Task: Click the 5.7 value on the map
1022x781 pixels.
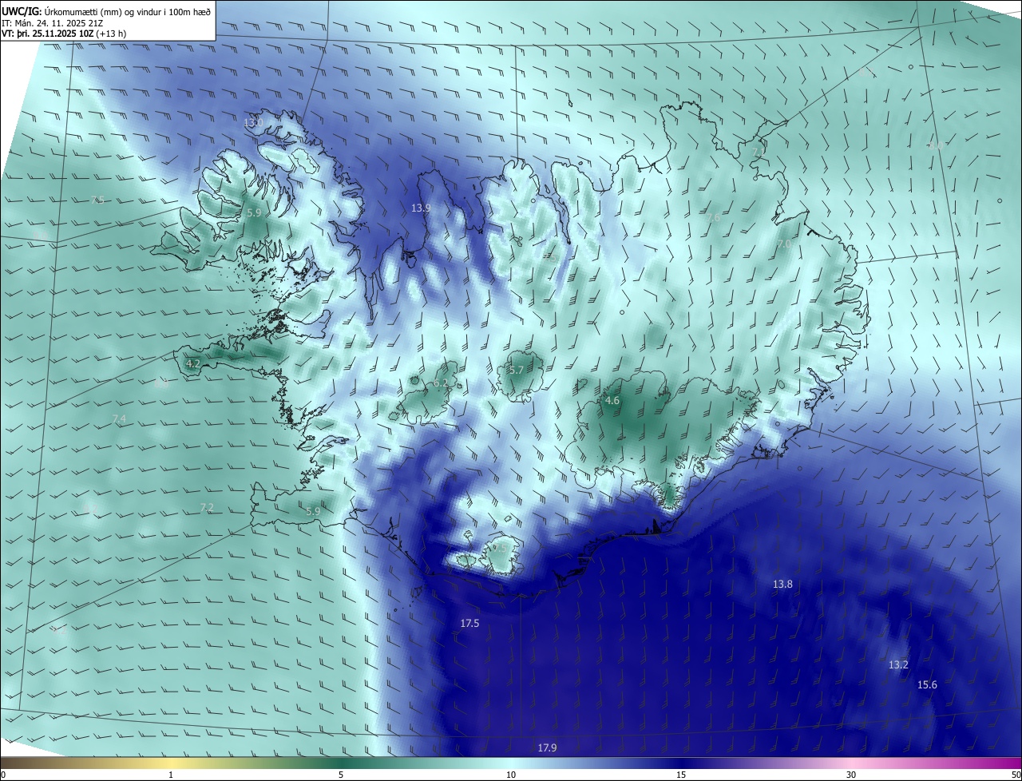Action: pyautogui.click(x=516, y=371)
